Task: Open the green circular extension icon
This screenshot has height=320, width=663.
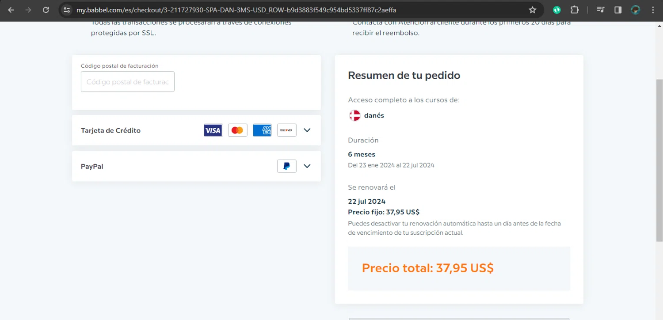Action: pyautogui.click(x=557, y=10)
